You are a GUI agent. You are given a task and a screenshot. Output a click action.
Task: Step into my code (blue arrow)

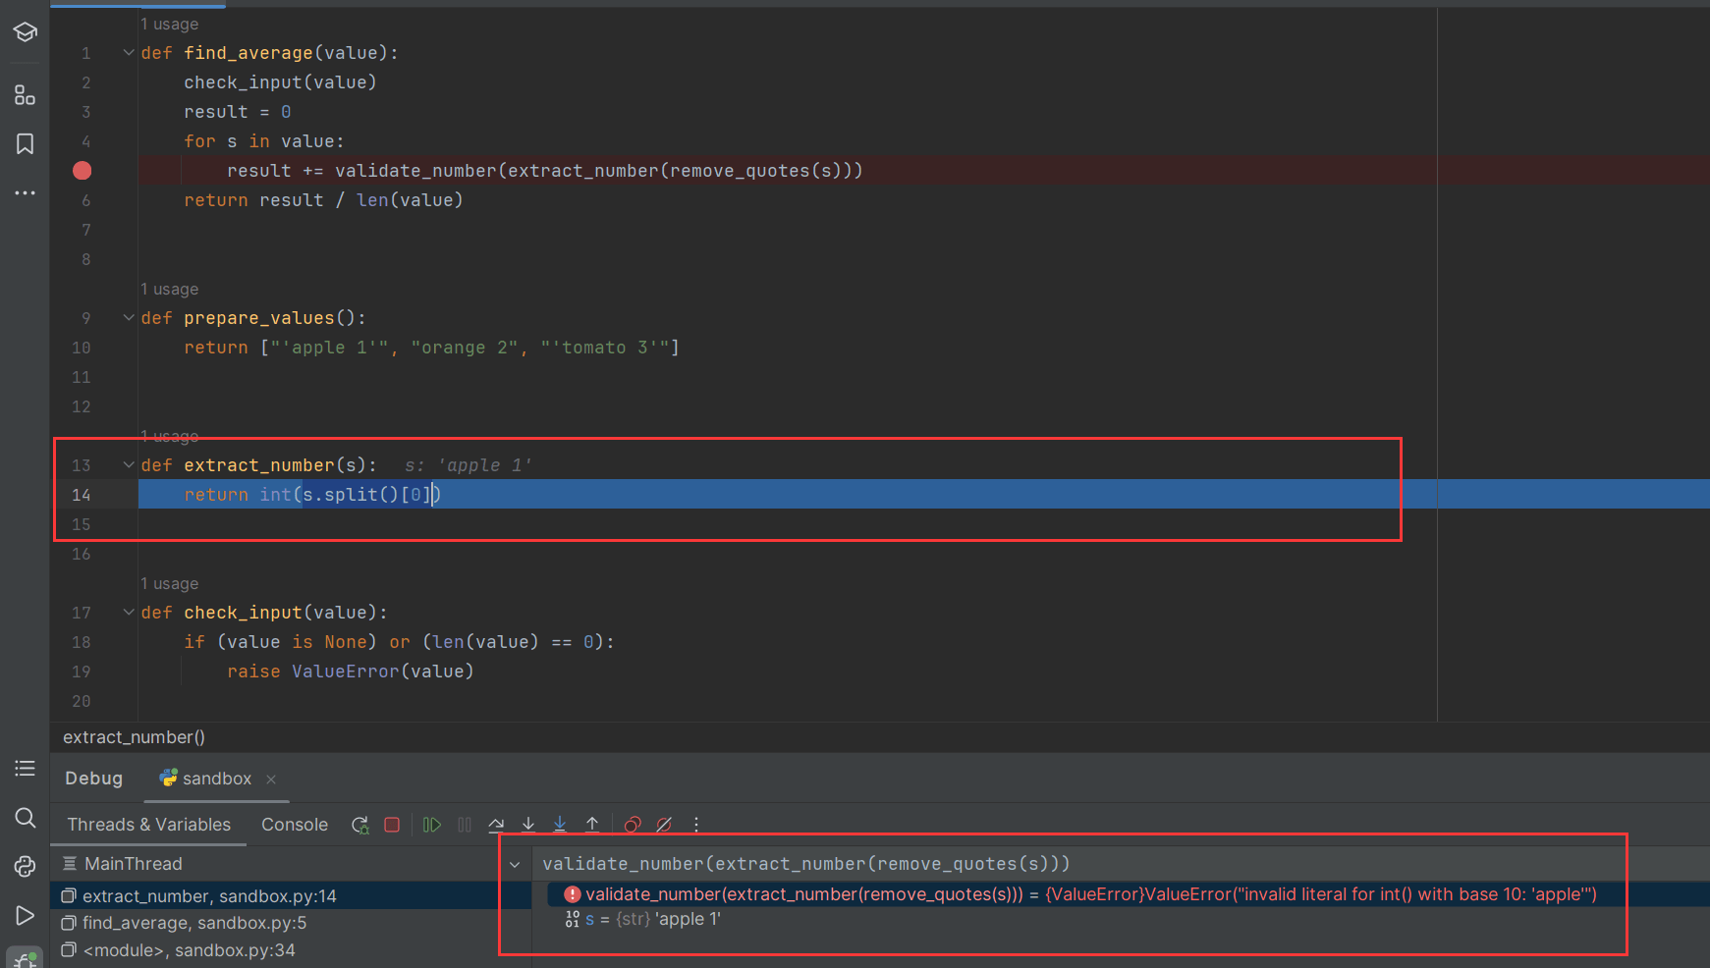click(560, 825)
